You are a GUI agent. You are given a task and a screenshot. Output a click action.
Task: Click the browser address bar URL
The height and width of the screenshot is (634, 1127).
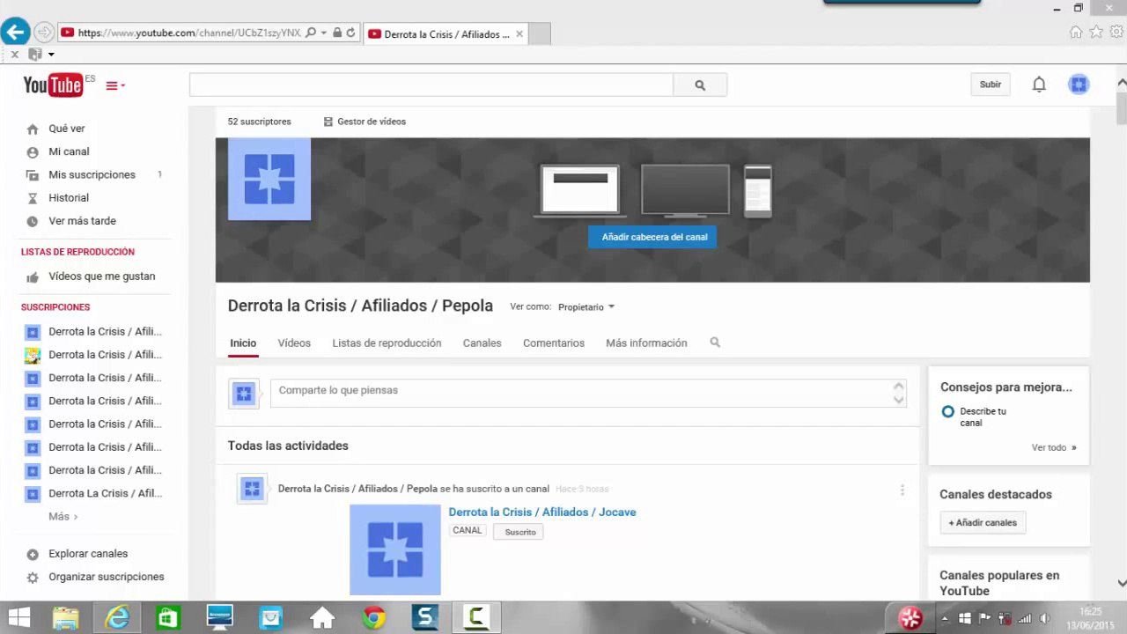[x=189, y=33]
